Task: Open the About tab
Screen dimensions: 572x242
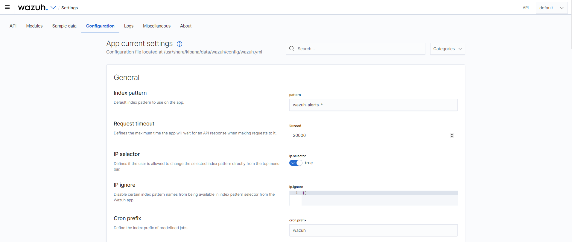Action: (186, 26)
